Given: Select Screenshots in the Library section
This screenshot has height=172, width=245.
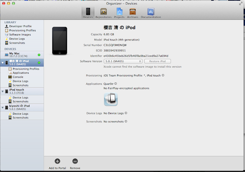Looking at the screenshot, I should pos(17,43).
